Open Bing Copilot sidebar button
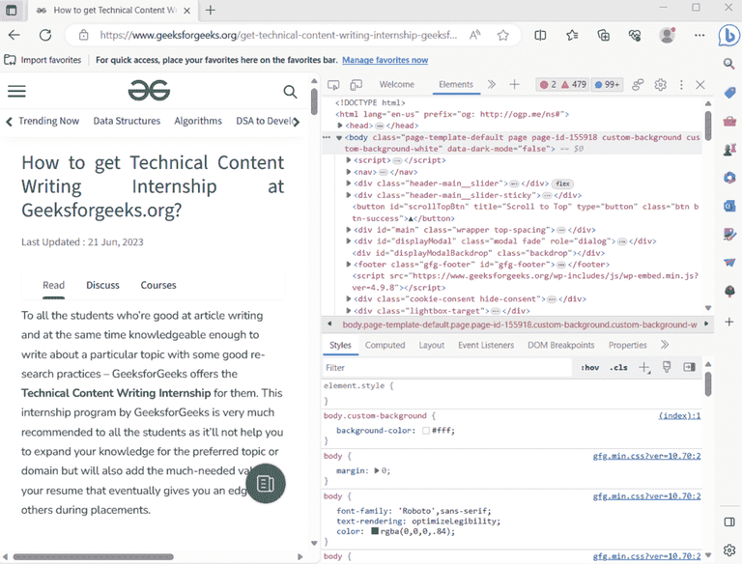 tap(728, 35)
